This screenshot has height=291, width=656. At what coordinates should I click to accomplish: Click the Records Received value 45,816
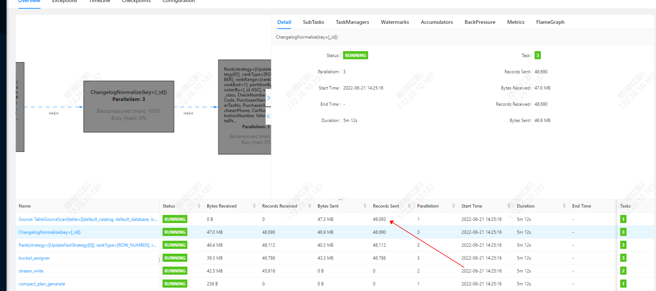click(268, 271)
